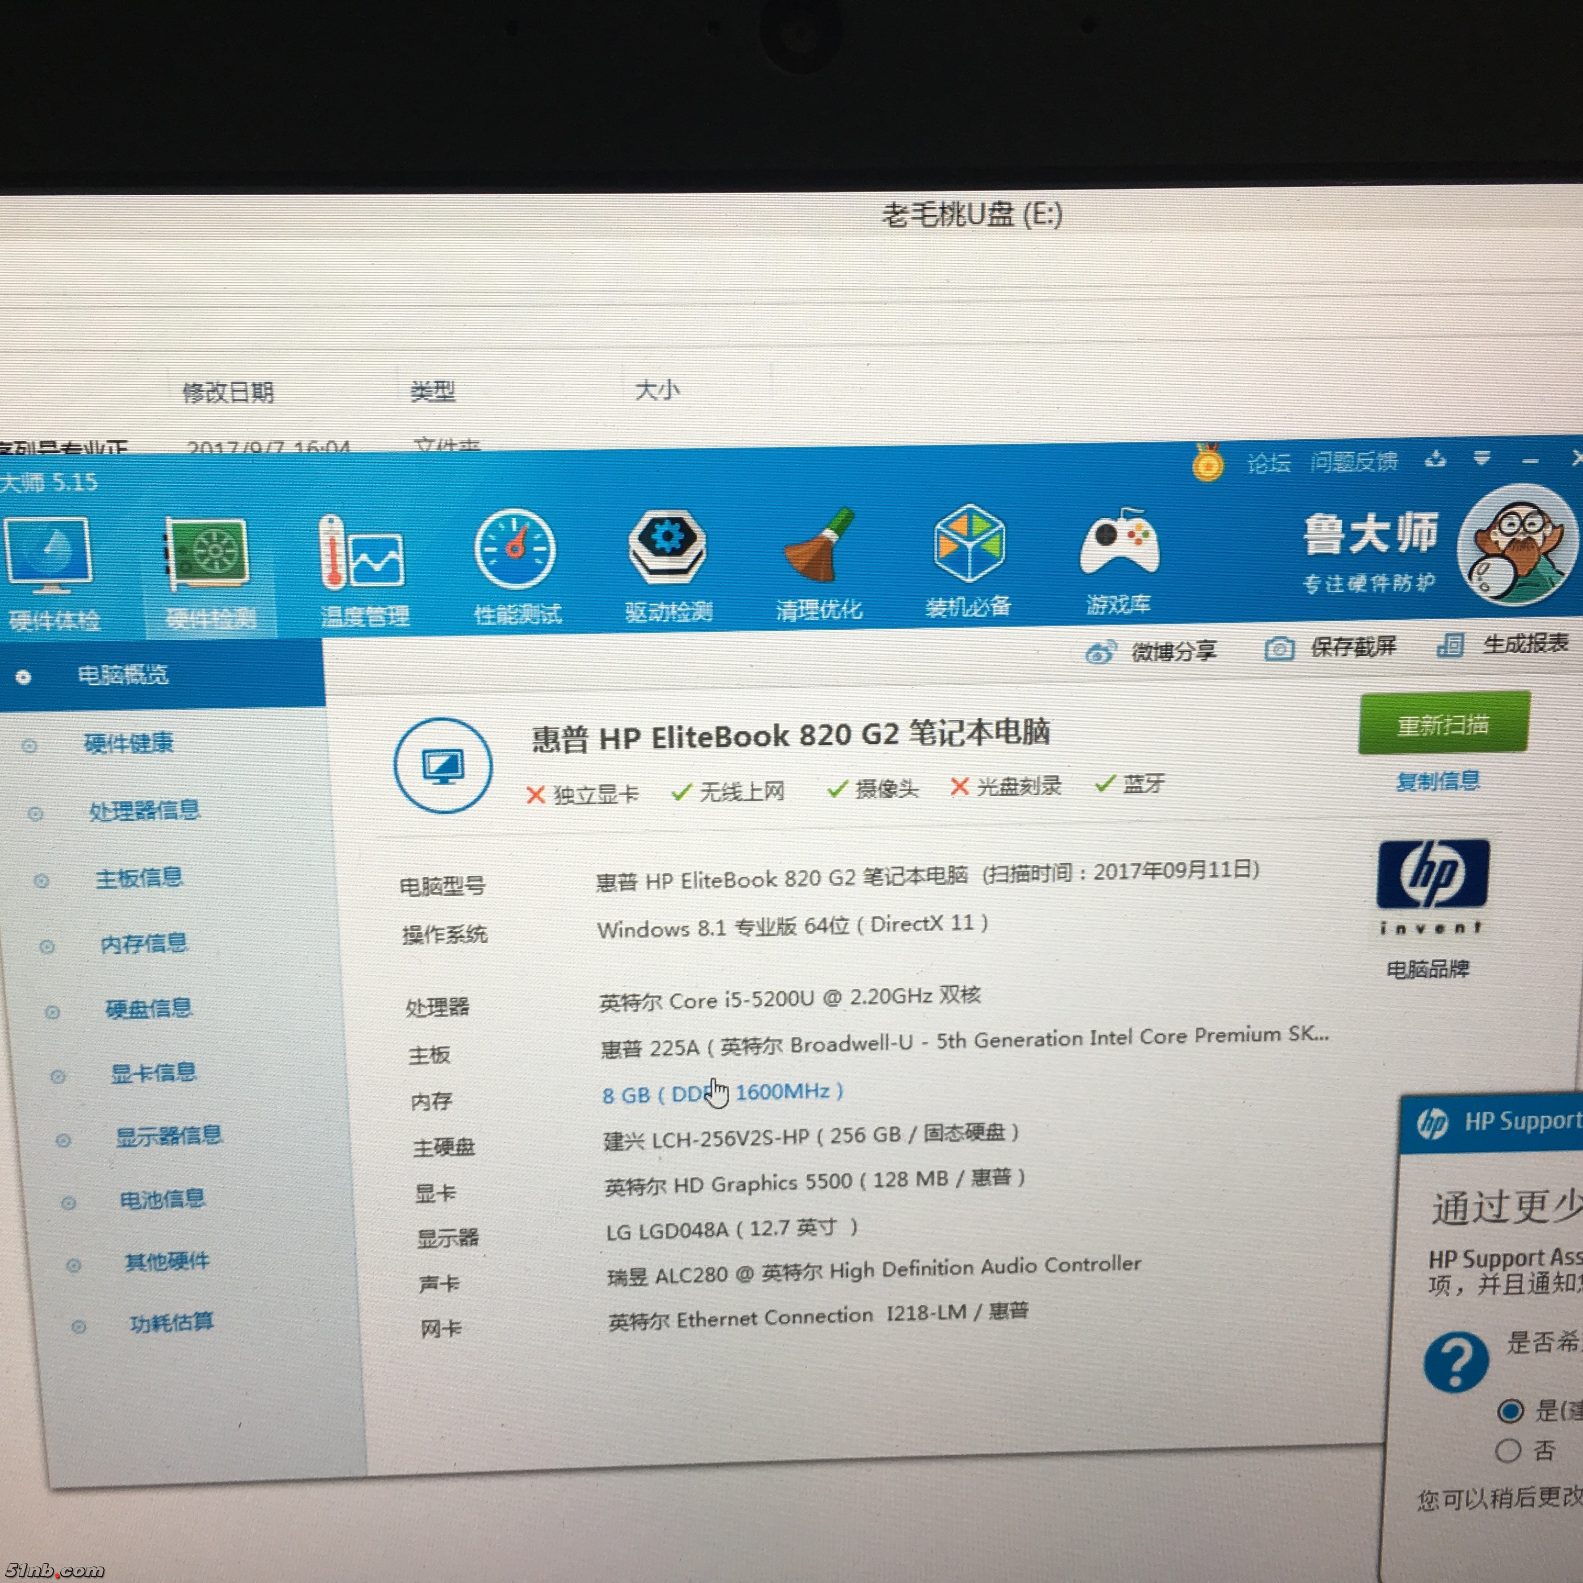Viewport: 1583px width, 1583px height.
Task: Click the 无线上网 feature indicator
Action: pyautogui.click(x=728, y=791)
